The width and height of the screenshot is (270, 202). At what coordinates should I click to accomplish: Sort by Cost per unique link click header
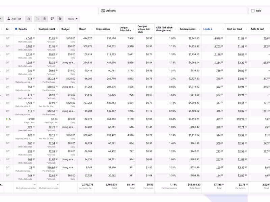pos(144,29)
